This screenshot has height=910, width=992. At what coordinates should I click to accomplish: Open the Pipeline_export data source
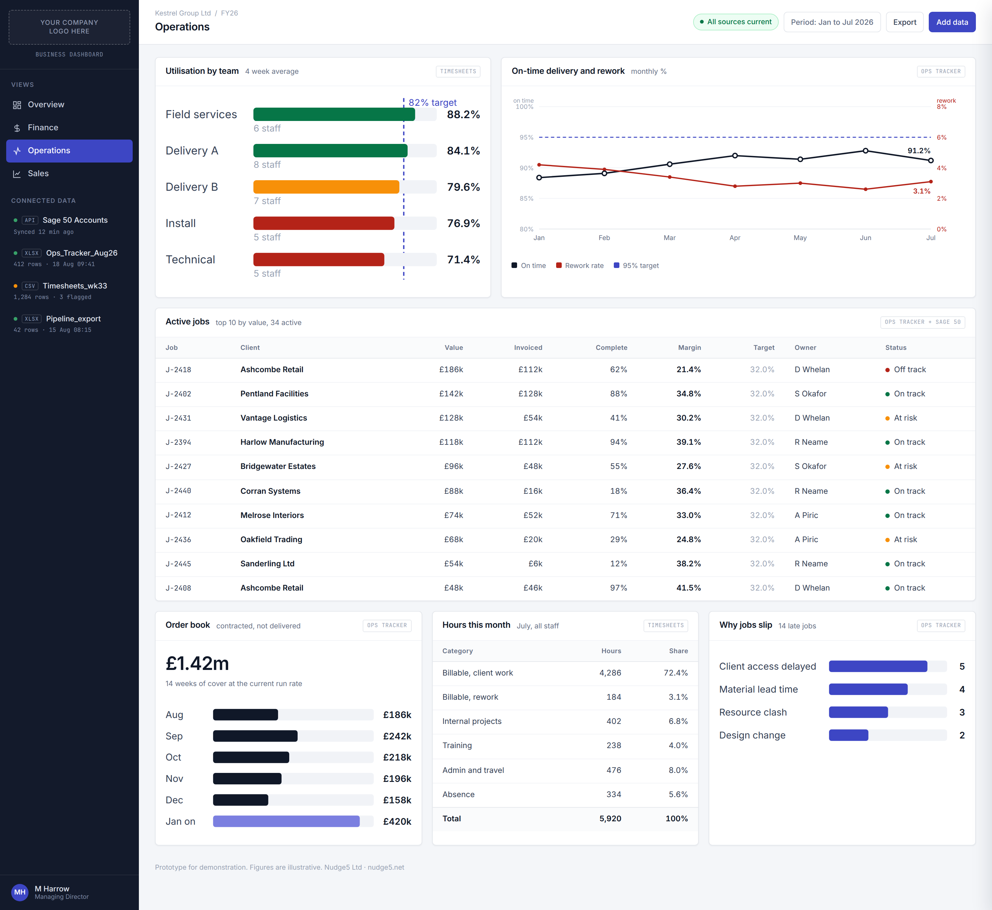tap(69, 324)
